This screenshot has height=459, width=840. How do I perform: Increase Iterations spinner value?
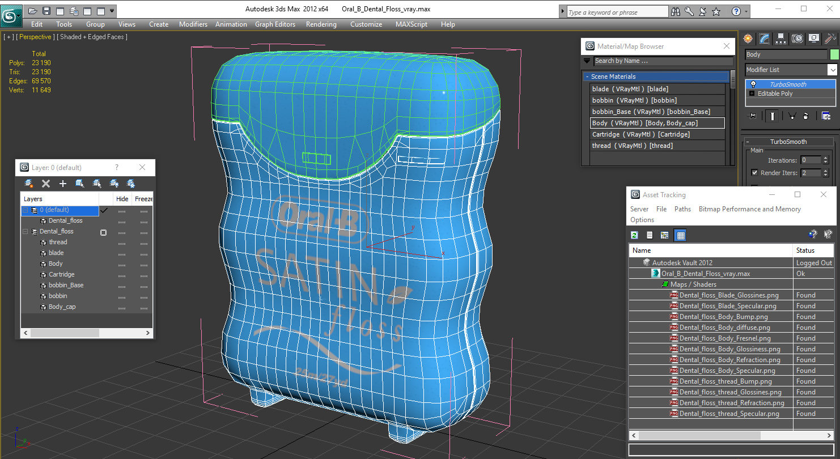825,158
